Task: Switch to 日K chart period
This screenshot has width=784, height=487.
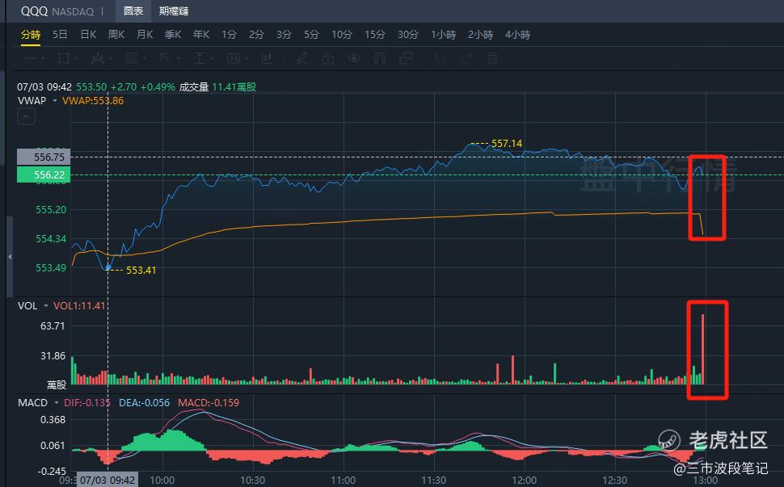Action: pyautogui.click(x=88, y=35)
